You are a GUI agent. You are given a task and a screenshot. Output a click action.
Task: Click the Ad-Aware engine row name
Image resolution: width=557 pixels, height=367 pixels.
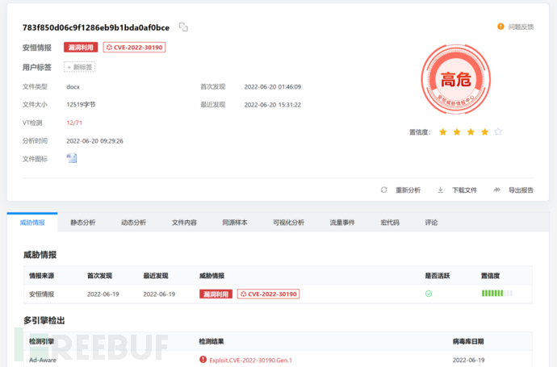click(x=43, y=360)
